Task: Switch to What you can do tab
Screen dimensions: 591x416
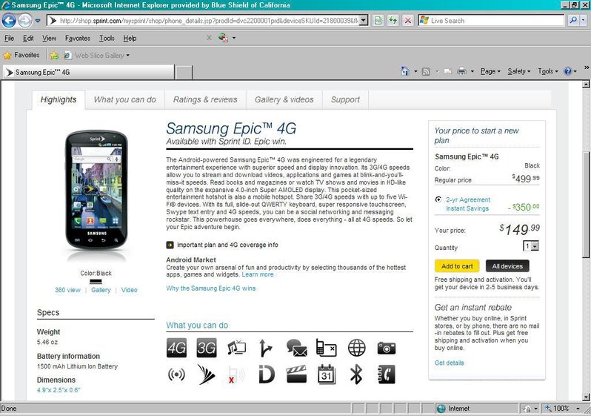Action: (x=124, y=99)
